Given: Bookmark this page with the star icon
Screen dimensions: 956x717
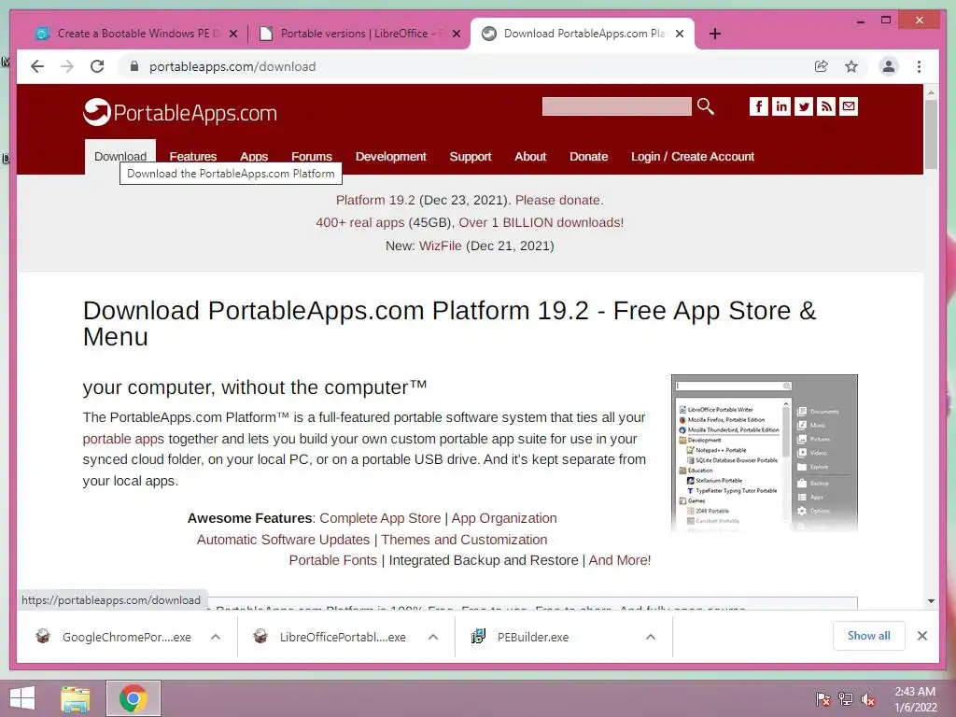Looking at the screenshot, I should pyautogui.click(x=851, y=66).
